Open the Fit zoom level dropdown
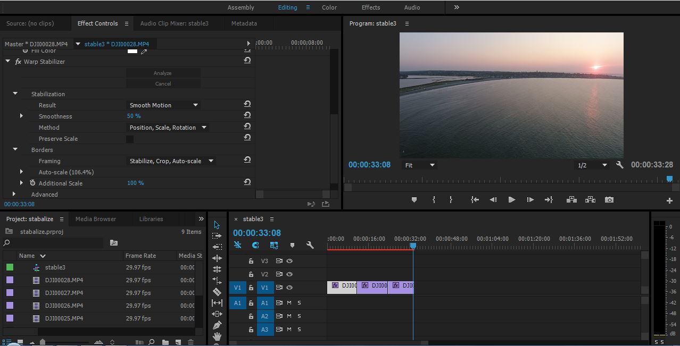 coord(419,165)
